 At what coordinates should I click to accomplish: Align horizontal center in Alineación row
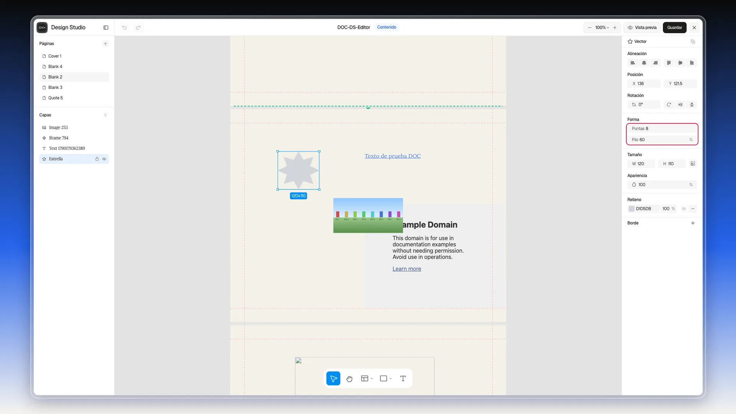point(644,63)
